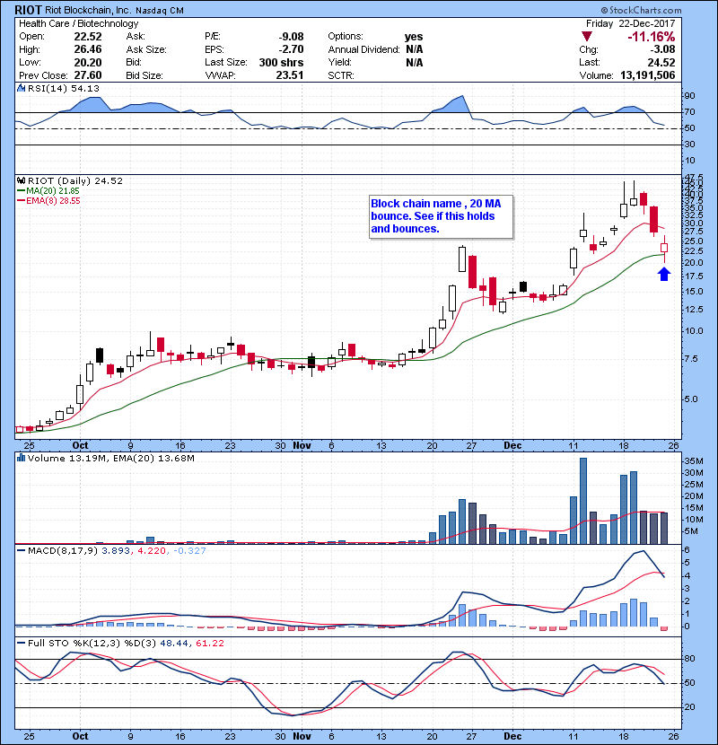Click the Dec label on the price axis

click(512, 446)
